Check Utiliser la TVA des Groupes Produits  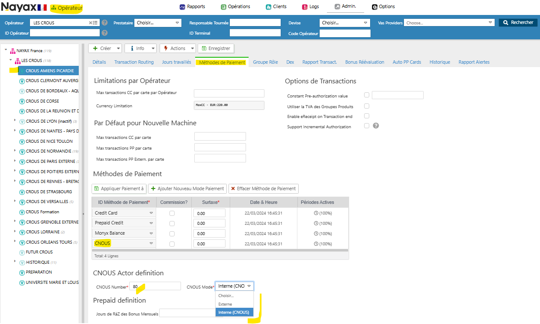tap(367, 106)
